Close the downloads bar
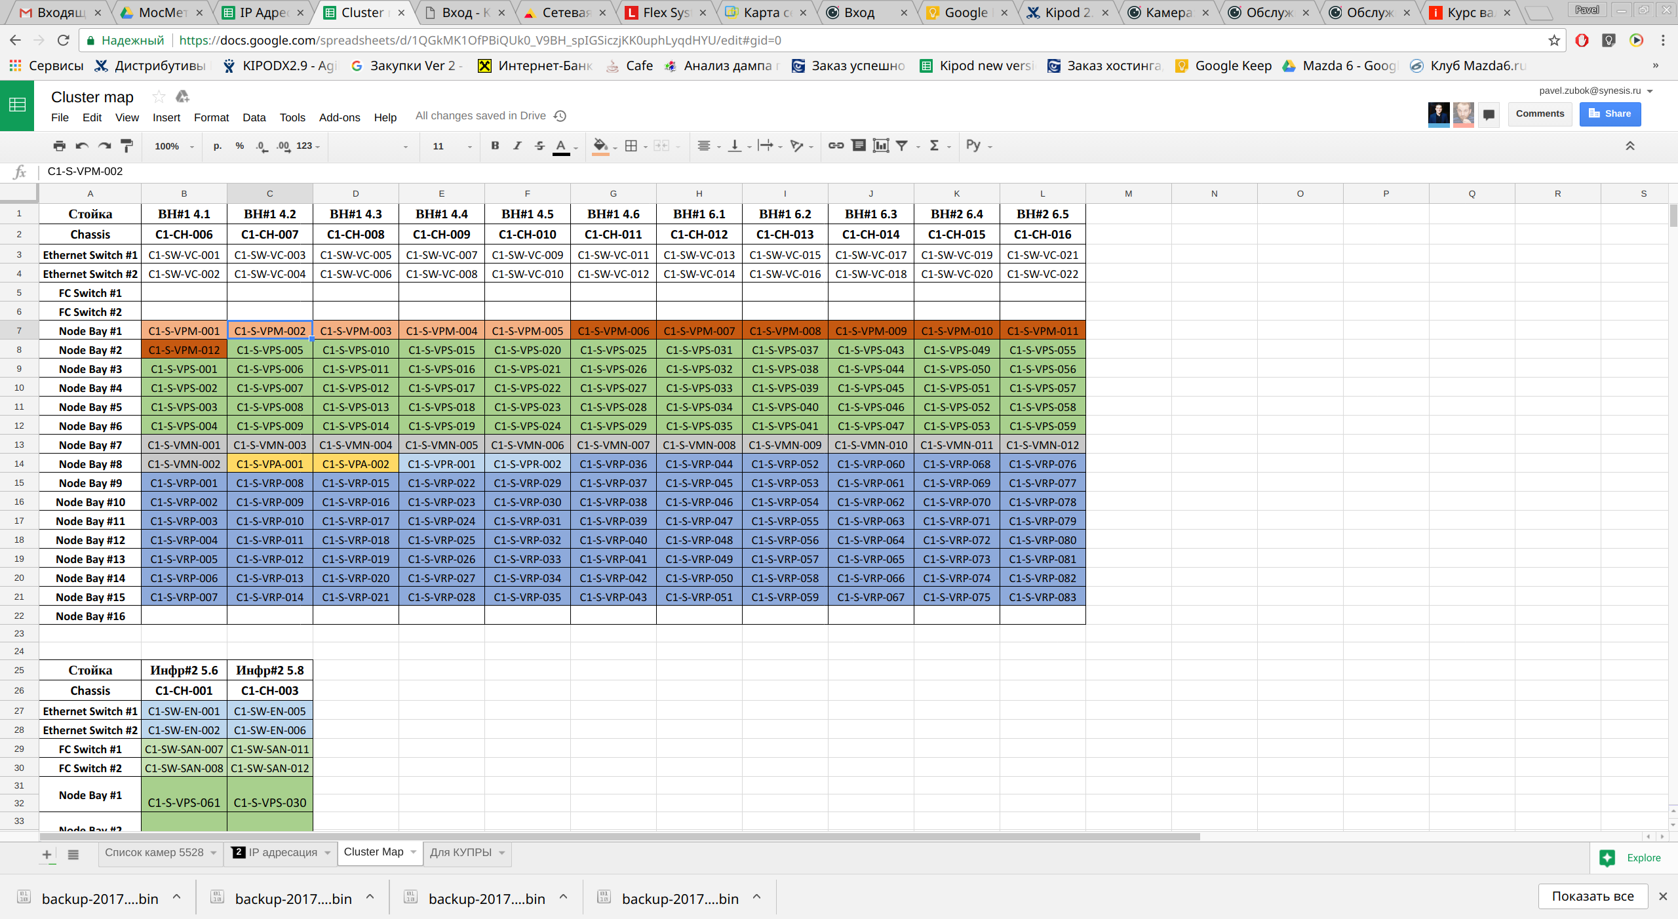1678x919 pixels. pos(1663,896)
